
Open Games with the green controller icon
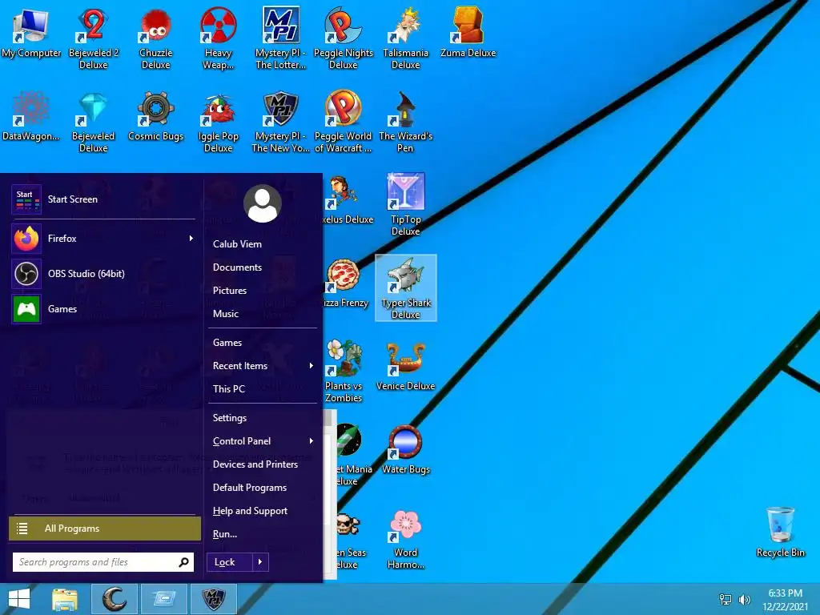pyautogui.click(x=103, y=309)
